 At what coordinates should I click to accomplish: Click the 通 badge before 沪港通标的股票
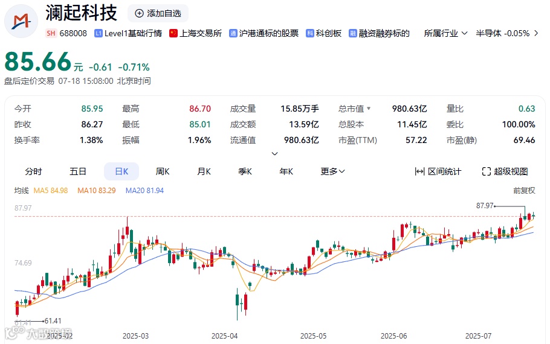tap(233, 33)
